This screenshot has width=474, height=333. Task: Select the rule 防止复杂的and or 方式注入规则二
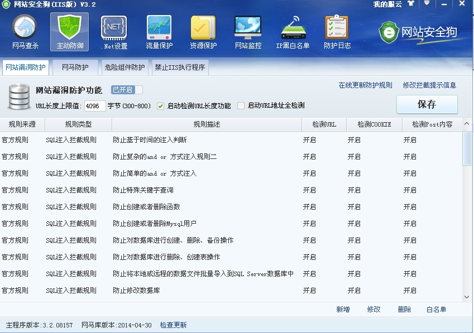231,157
